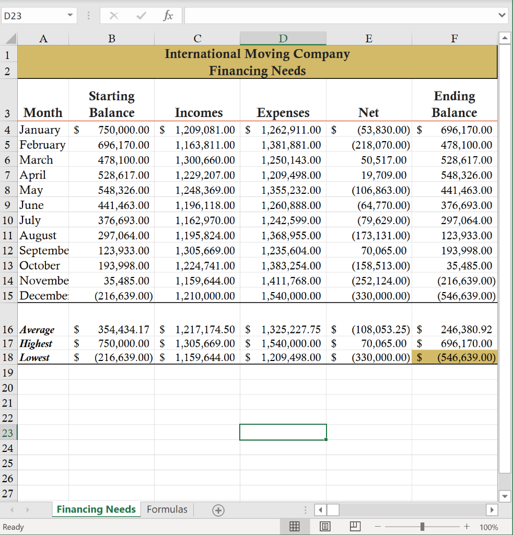The image size is (513, 535).
Task: Click the Cancel (X) icon near formula bar
Action: point(114,15)
